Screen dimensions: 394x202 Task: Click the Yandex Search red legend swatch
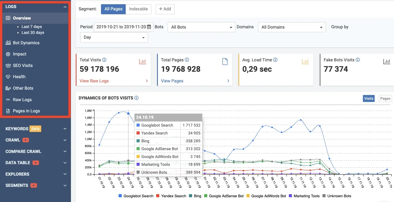click(158, 196)
